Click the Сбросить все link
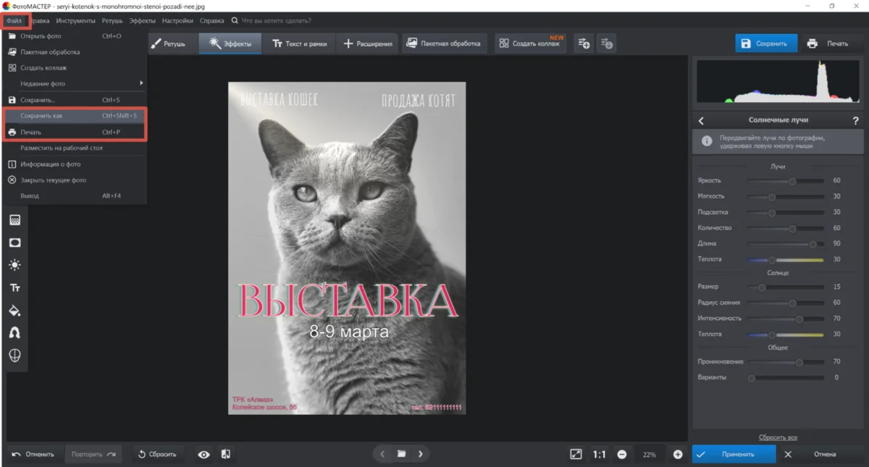869x467 pixels. (x=778, y=437)
